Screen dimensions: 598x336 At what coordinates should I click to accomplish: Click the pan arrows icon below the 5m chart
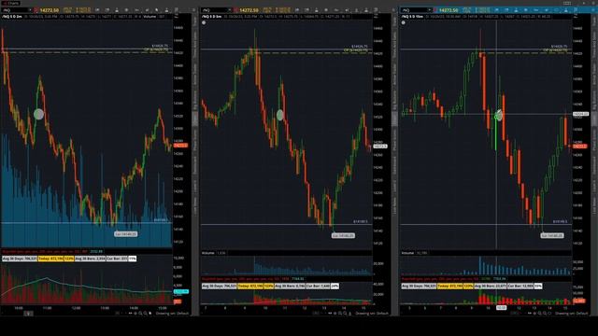tap(330, 314)
